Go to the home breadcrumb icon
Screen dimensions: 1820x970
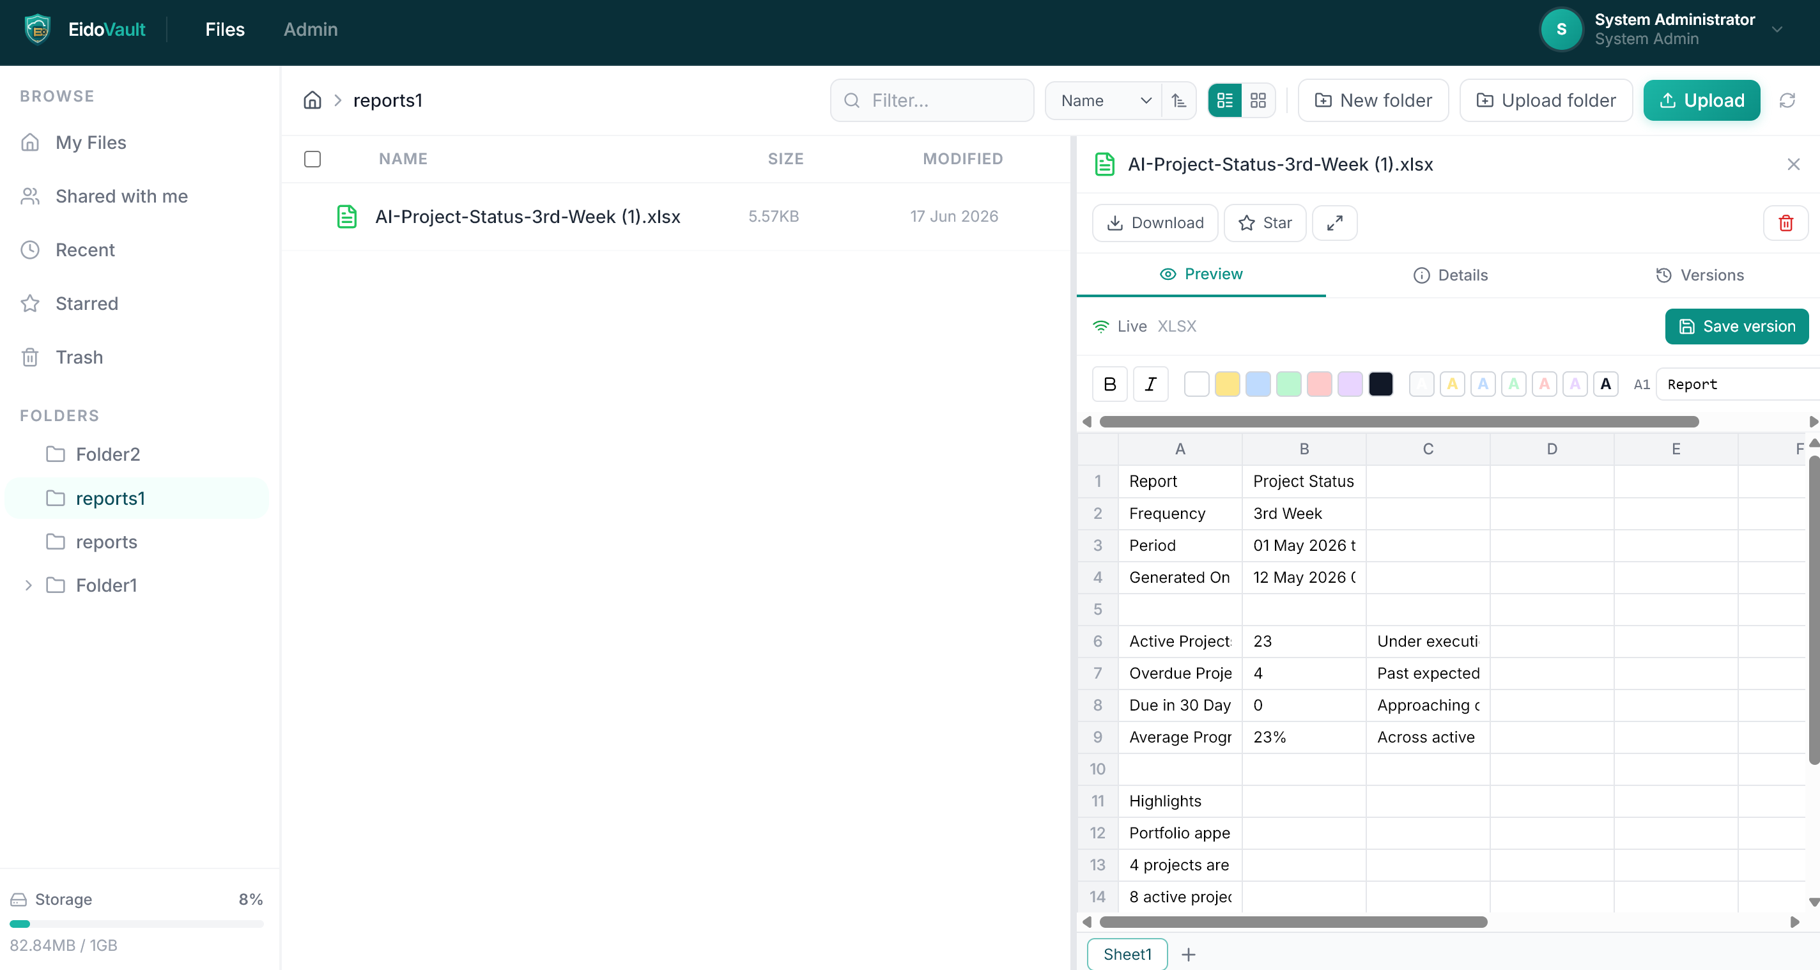pos(312,100)
